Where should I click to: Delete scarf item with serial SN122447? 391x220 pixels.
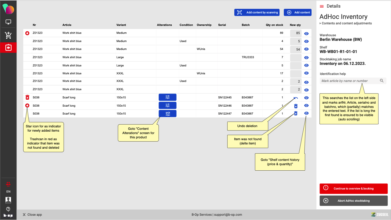(x=296, y=113)
